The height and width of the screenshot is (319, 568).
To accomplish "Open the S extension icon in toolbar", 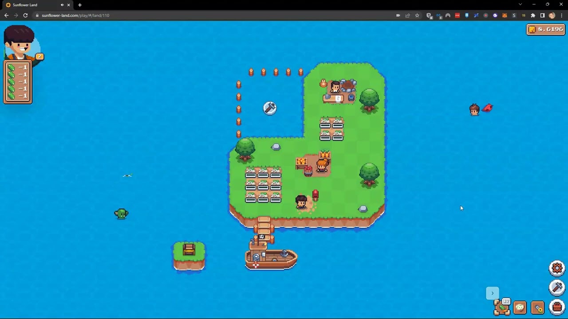I will pos(514,15).
